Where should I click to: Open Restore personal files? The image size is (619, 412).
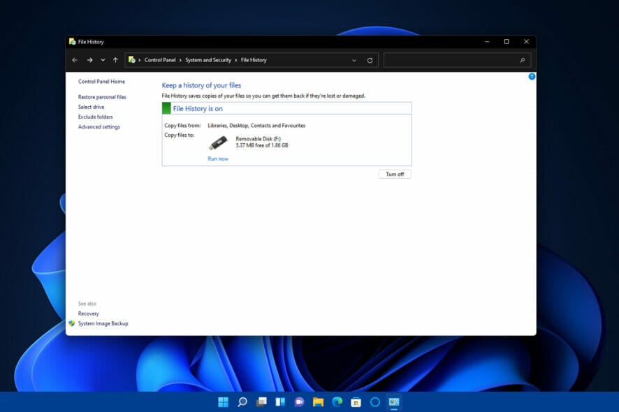[x=103, y=96]
